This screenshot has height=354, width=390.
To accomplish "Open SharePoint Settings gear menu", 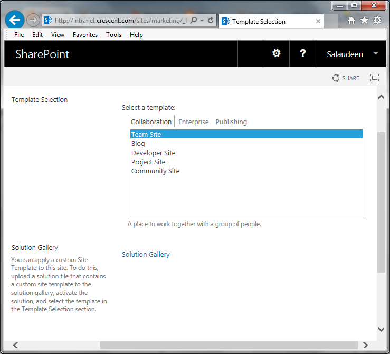I will pyautogui.click(x=277, y=53).
